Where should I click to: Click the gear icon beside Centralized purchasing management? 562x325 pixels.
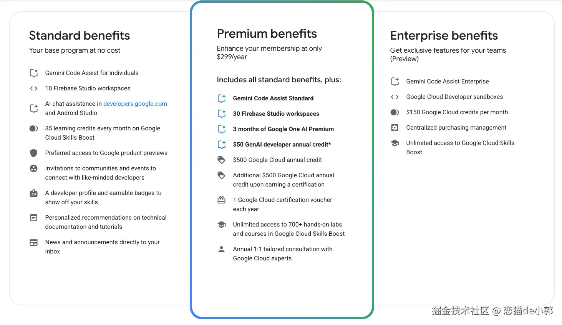(395, 128)
